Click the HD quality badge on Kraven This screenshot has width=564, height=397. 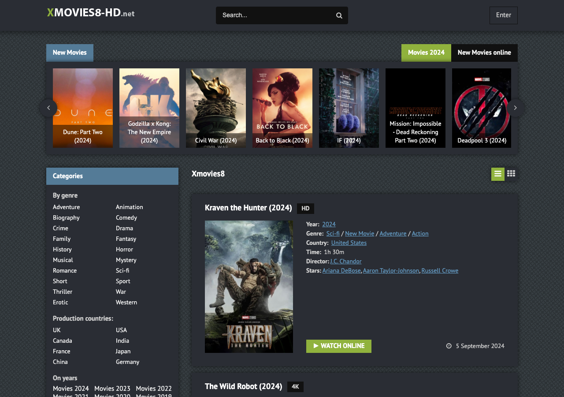305,208
